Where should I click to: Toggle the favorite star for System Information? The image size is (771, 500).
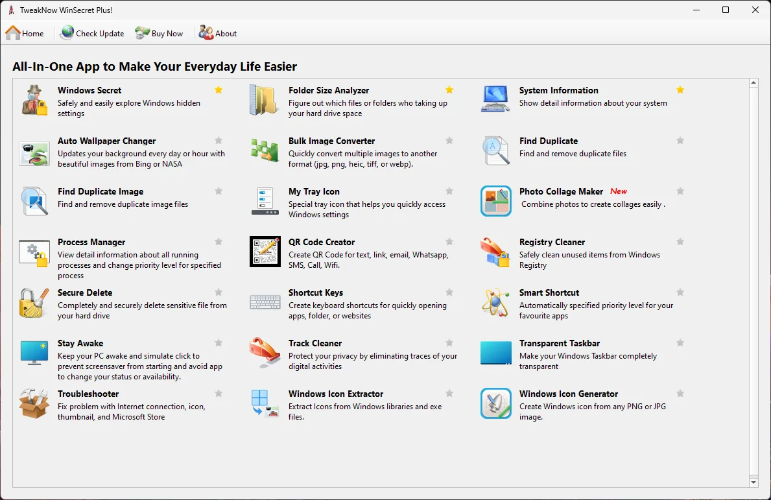coord(680,90)
